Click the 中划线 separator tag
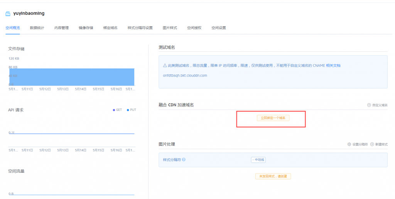 pos(258,160)
